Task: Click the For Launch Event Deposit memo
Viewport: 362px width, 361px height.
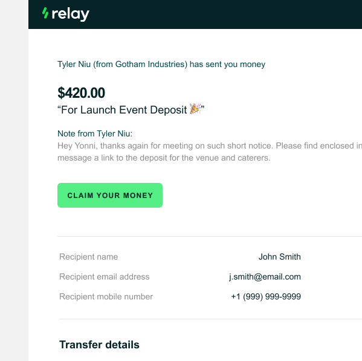Action: click(131, 110)
